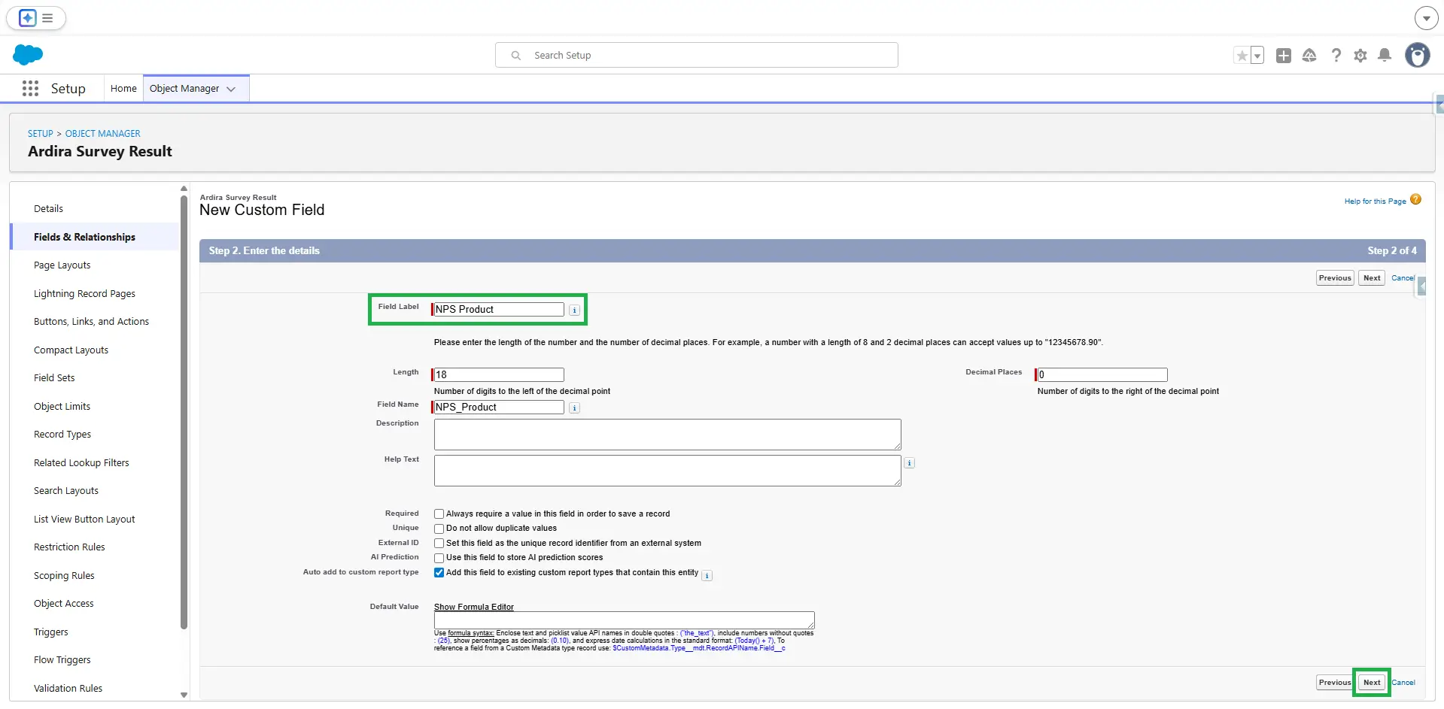Open Page Layouts in the sidebar
1444x709 pixels.
point(62,265)
